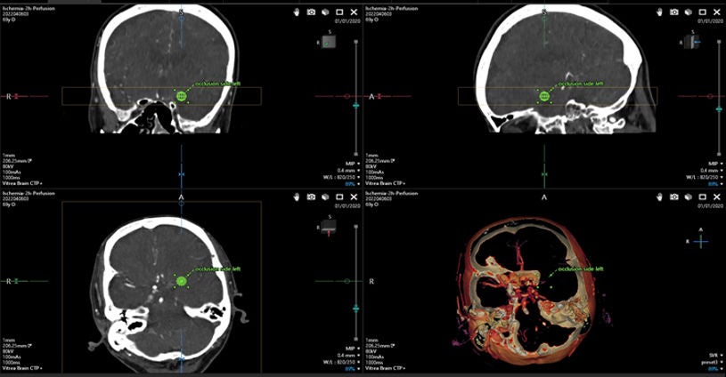Open W/L preset dropdown in axial view
This screenshot has height=377, width=726.
point(342,362)
